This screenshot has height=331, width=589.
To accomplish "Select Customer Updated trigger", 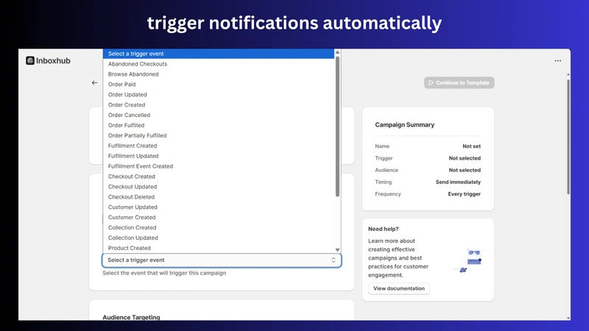I will pyautogui.click(x=219, y=207).
